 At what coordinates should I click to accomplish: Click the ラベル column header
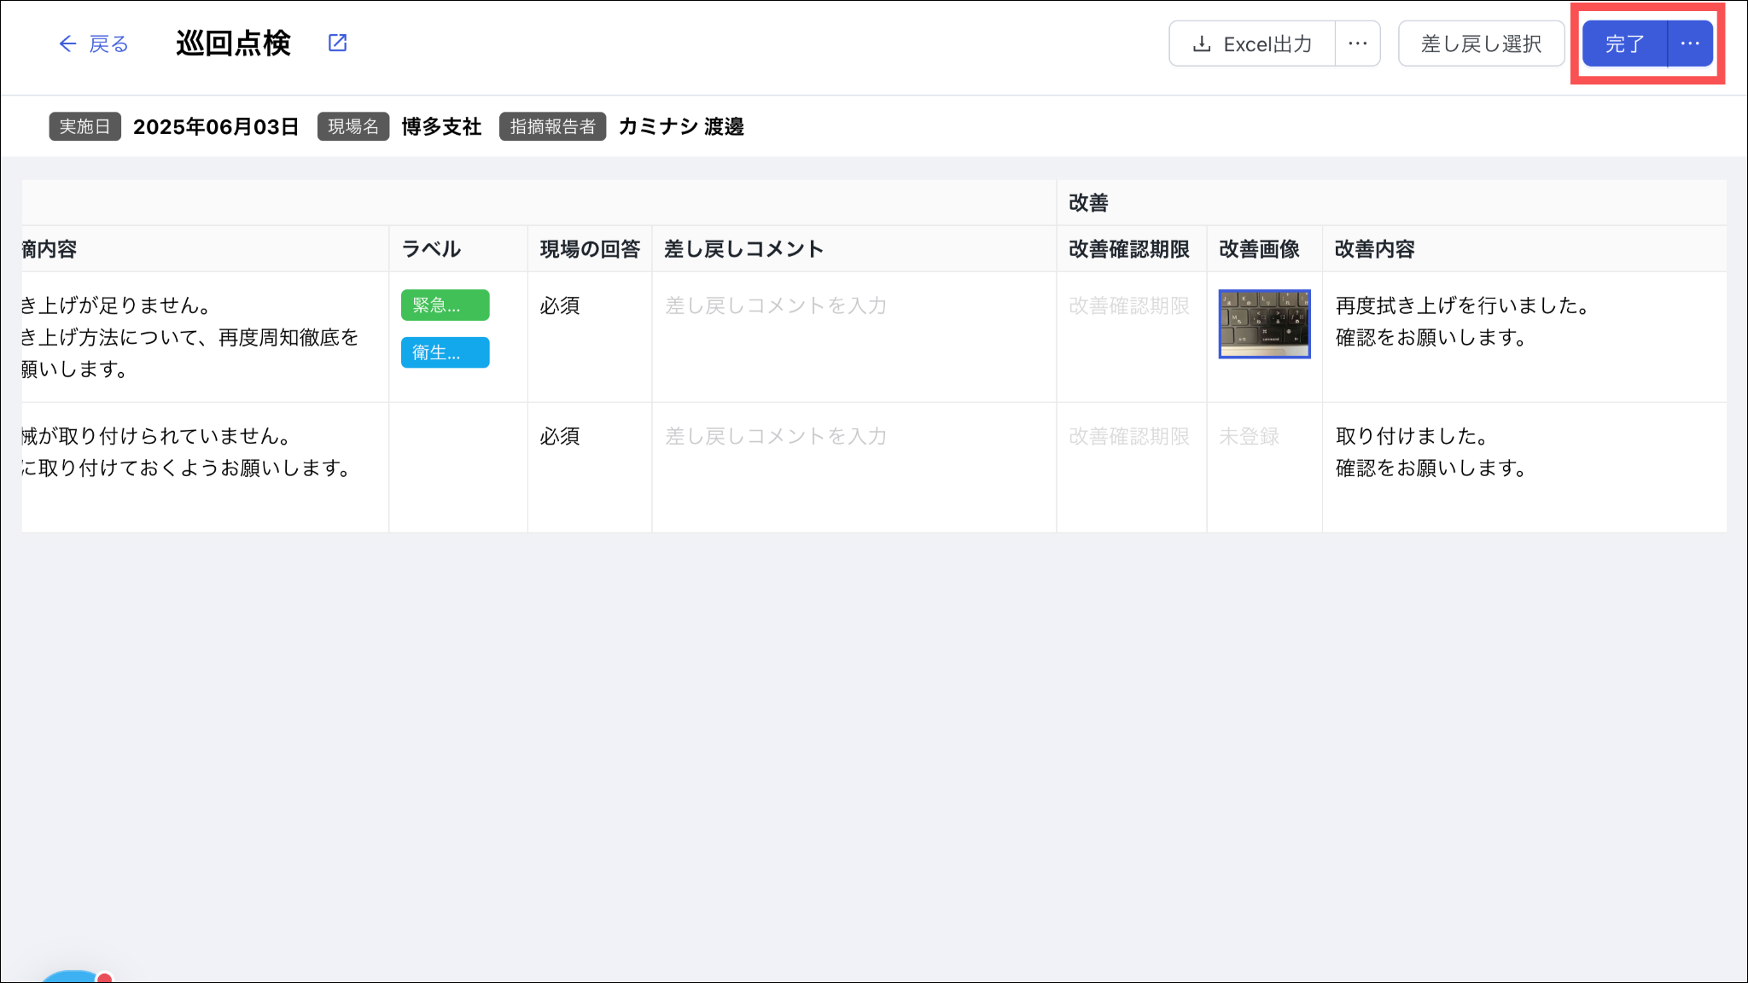click(431, 249)
